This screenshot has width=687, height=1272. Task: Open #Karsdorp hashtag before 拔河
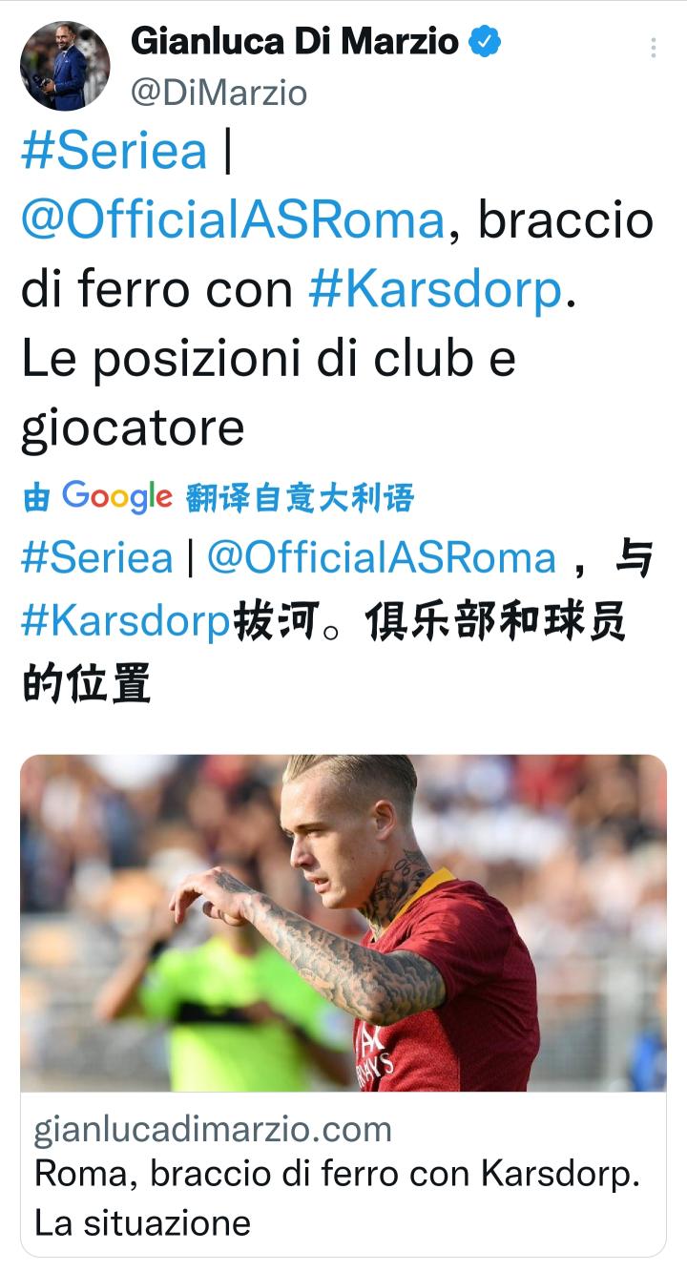point(125,621)
